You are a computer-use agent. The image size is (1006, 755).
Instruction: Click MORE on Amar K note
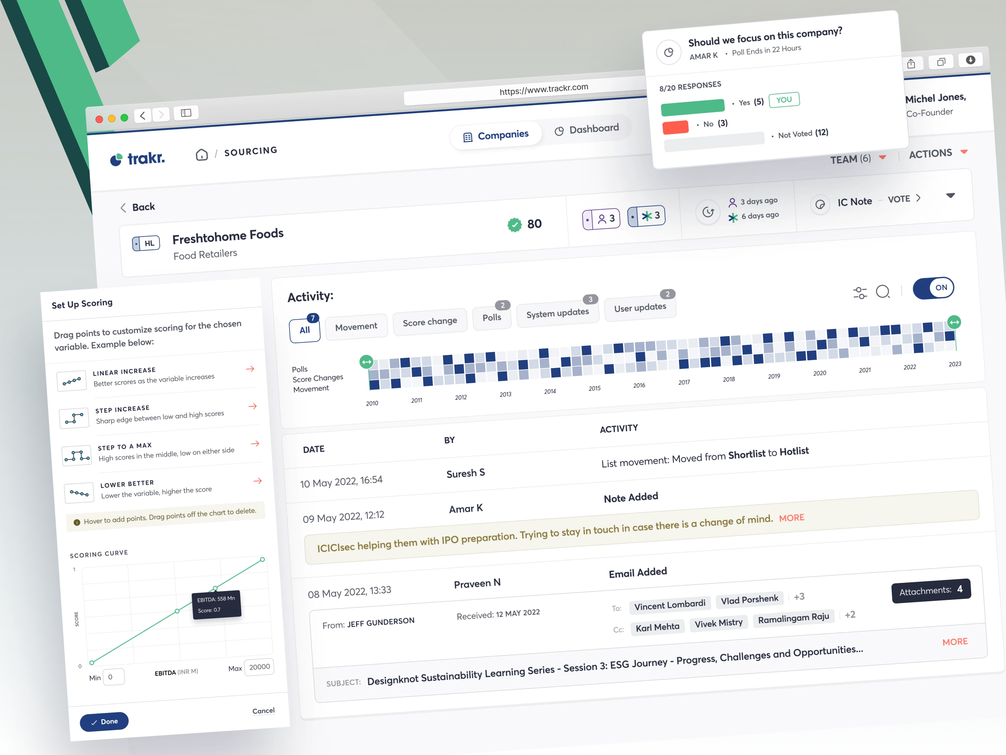792,518
